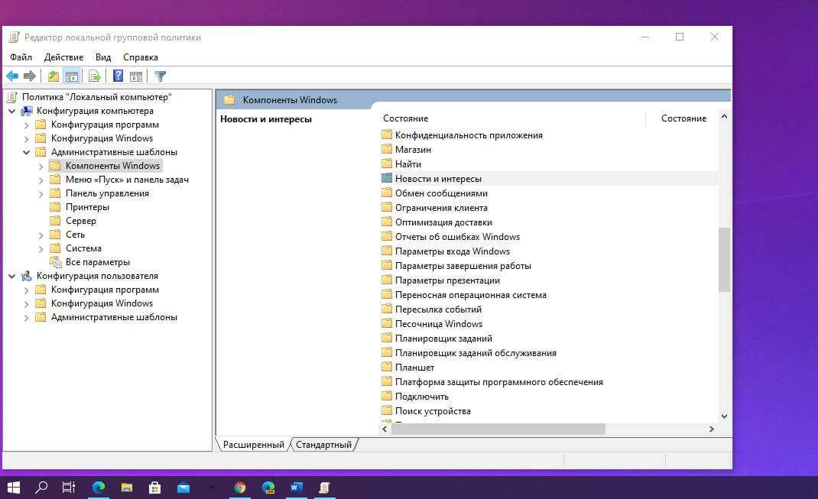Expand computer Конфигурация программ node
Viewport: 818px width, 499px height.
[26, 125]
